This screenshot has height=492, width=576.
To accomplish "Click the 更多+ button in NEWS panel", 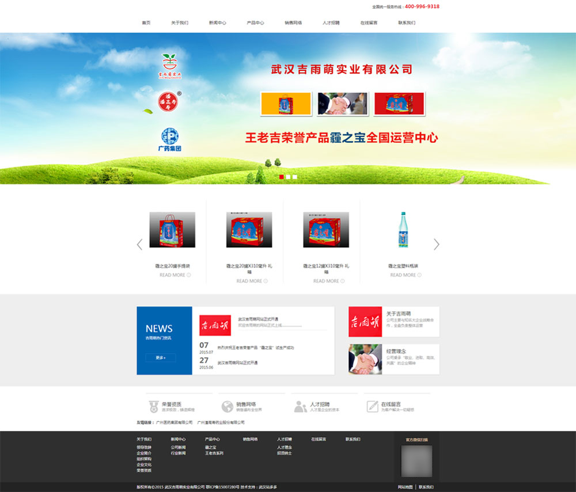I will pos(161,358).
